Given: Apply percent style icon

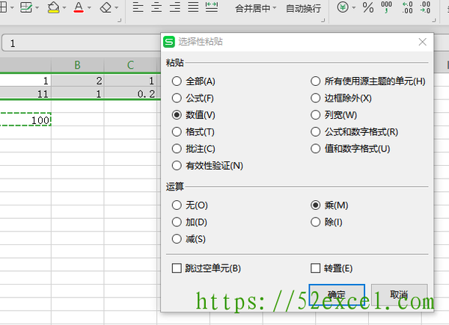Looking at the screenshot, I should point(368,7).
